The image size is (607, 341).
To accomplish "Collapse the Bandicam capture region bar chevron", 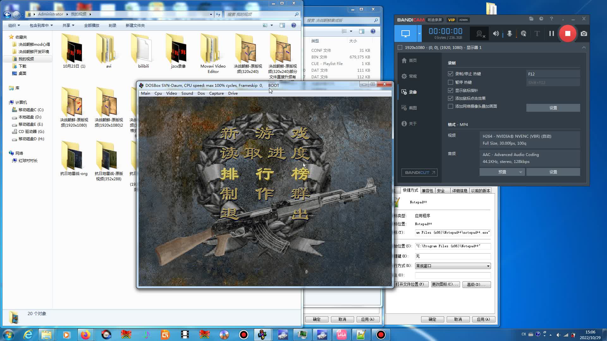I will (584, 47).
